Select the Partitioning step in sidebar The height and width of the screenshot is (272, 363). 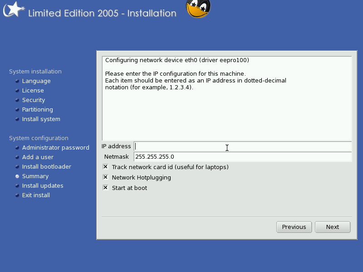[38, 110]
